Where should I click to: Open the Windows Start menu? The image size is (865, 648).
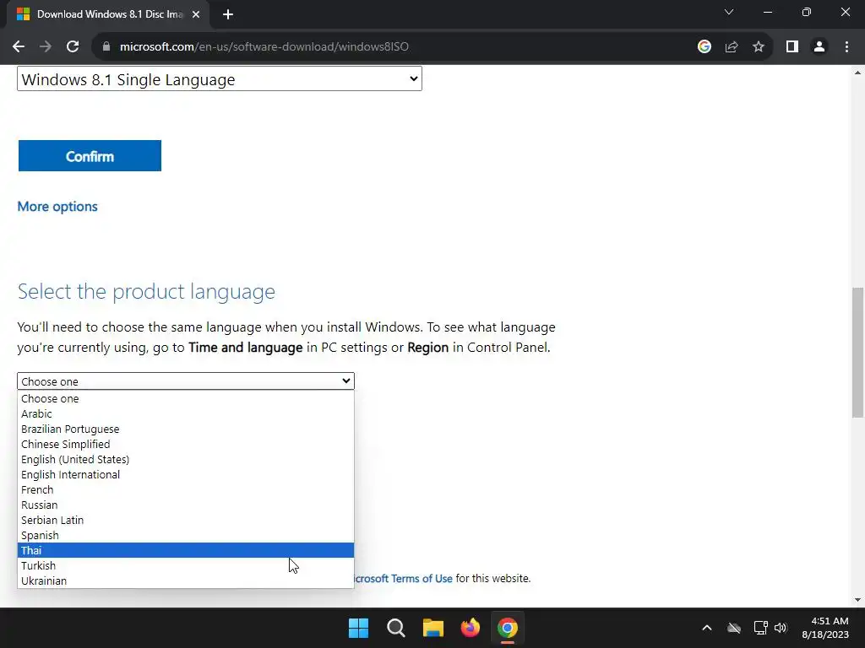[358, 628]
